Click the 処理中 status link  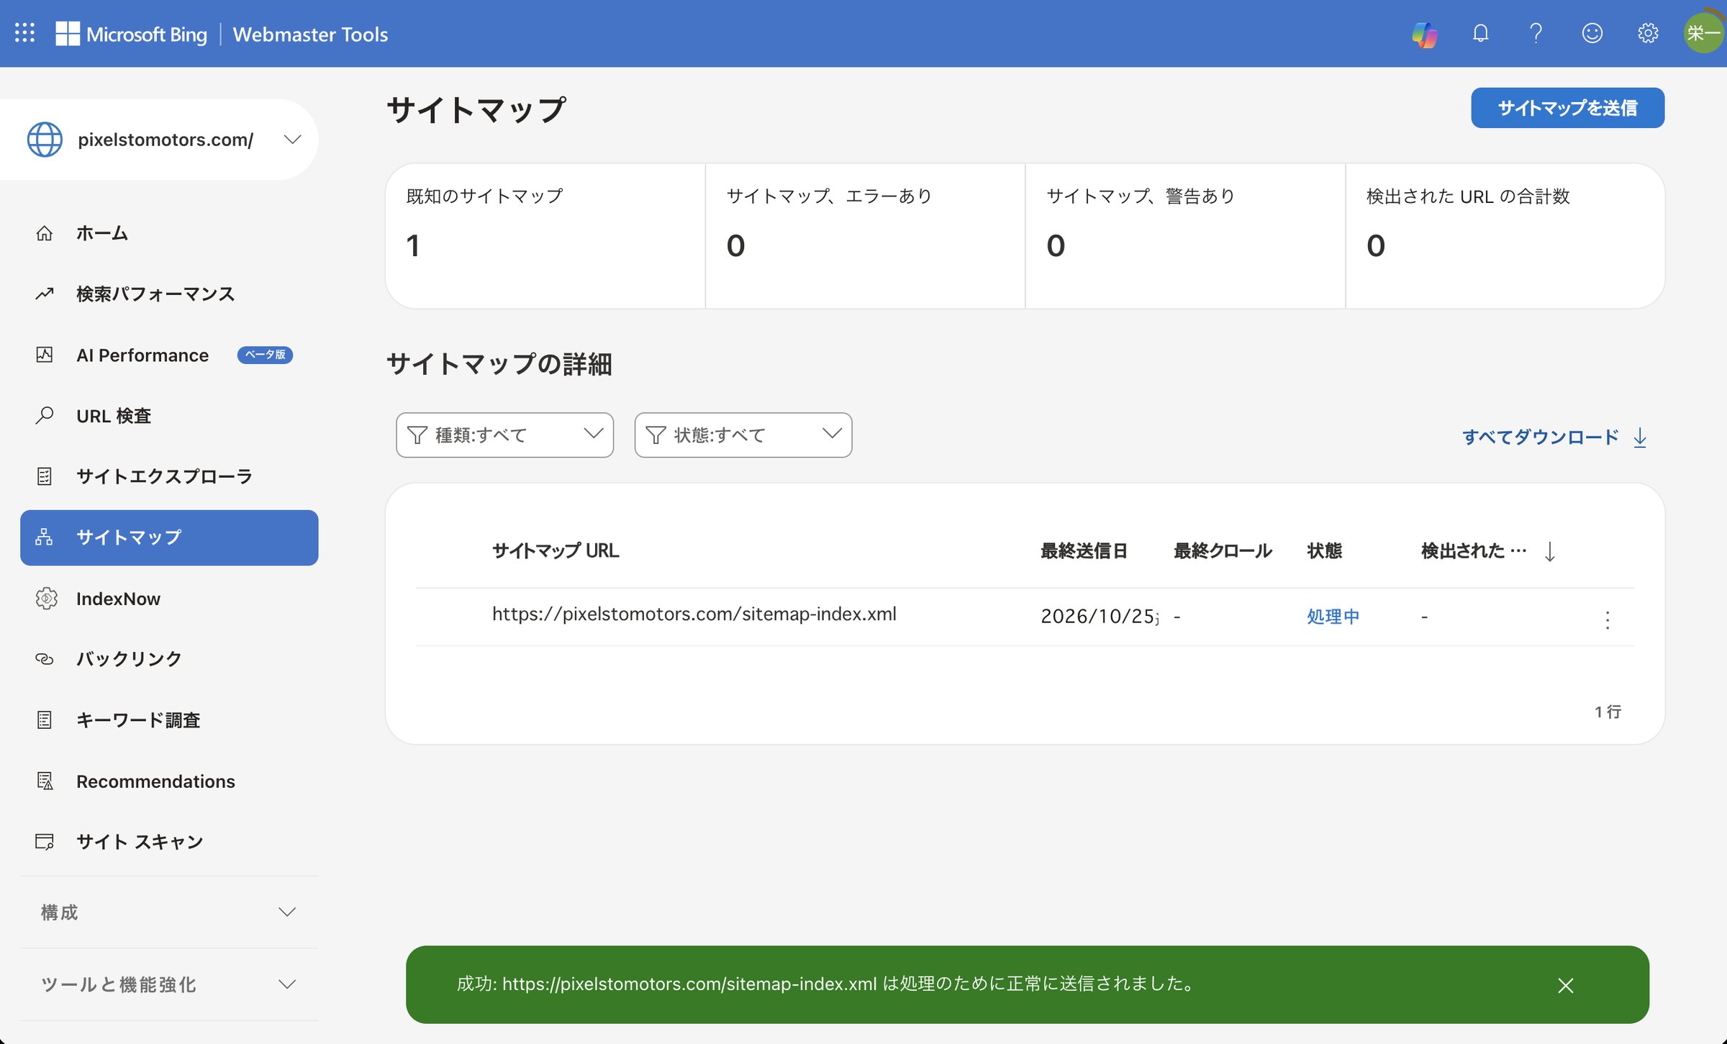[x=1333, y=617]
